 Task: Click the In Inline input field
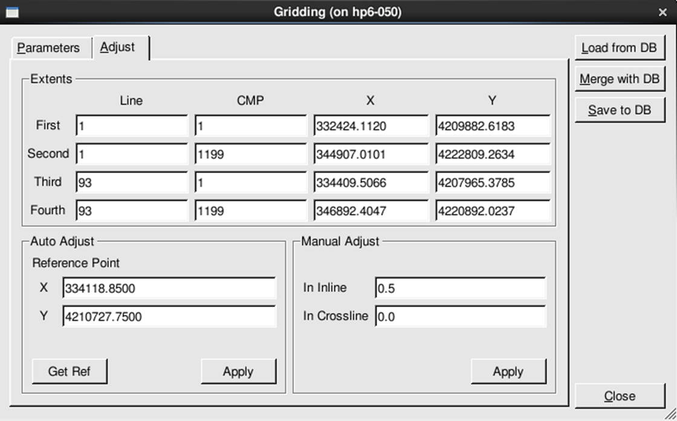pos(459,289)
